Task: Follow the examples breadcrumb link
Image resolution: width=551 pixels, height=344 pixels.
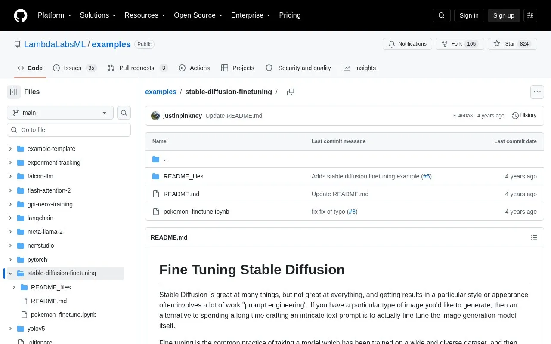Action: [x=161, y=92]
